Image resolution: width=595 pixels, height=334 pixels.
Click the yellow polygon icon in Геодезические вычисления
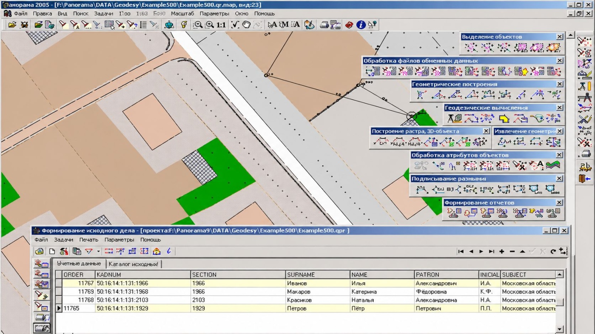(504, 118)
